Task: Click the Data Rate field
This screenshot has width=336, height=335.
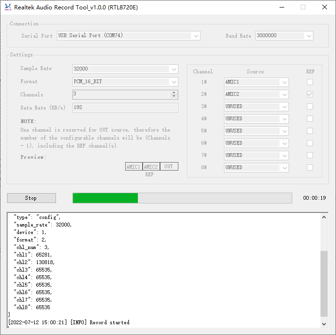Action: (x=125, y=108)
